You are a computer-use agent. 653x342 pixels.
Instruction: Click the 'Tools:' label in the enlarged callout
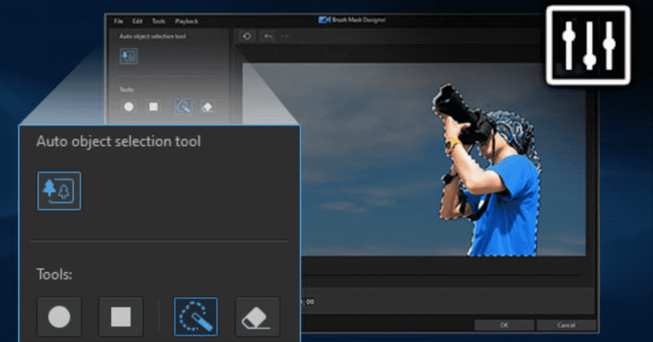[x=54, y=274]
